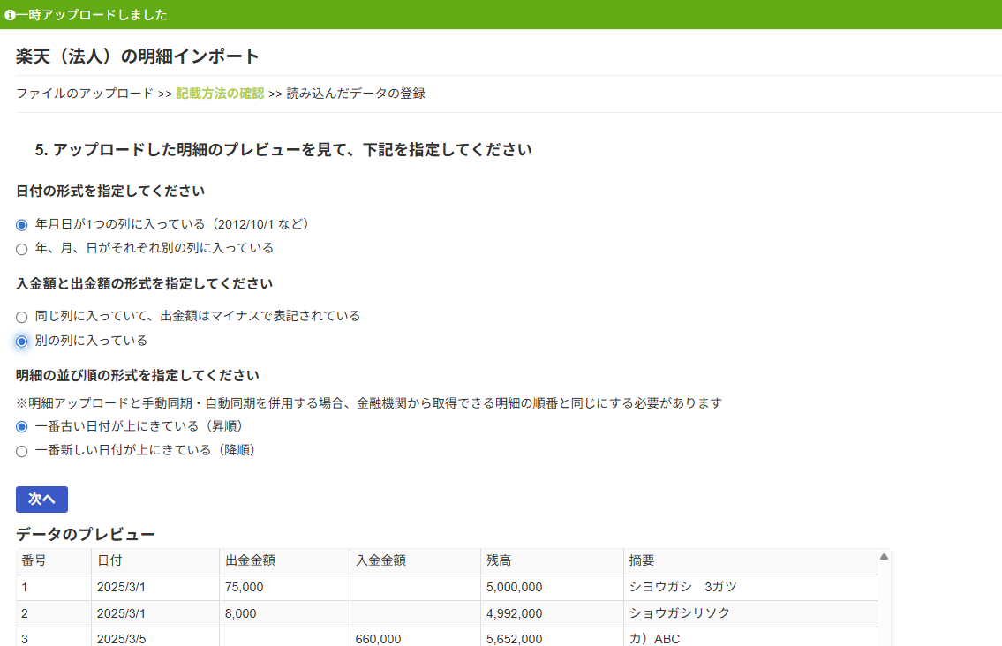Screen dimensions: 1002x646
Task: Click the 出金金額 column header
Action: tap(250, 561)
